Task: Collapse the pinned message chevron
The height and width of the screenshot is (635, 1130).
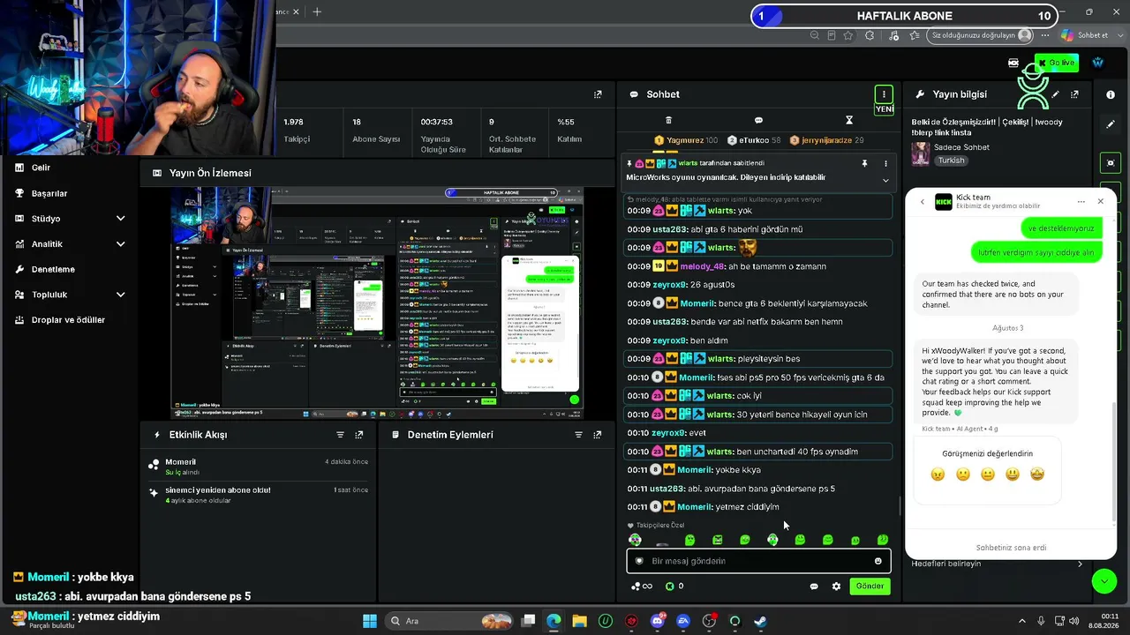Action: click(885, 181)
